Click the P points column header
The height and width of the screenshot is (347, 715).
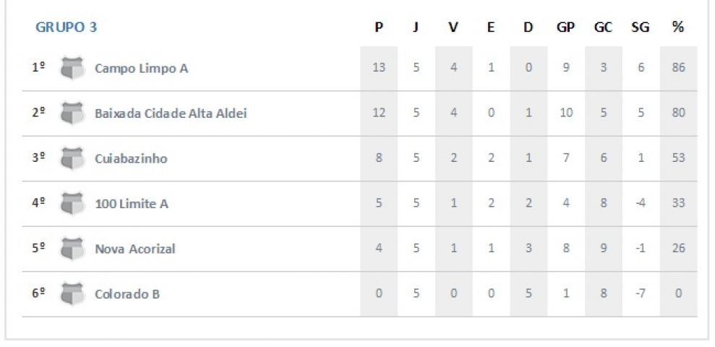(379, 27)
